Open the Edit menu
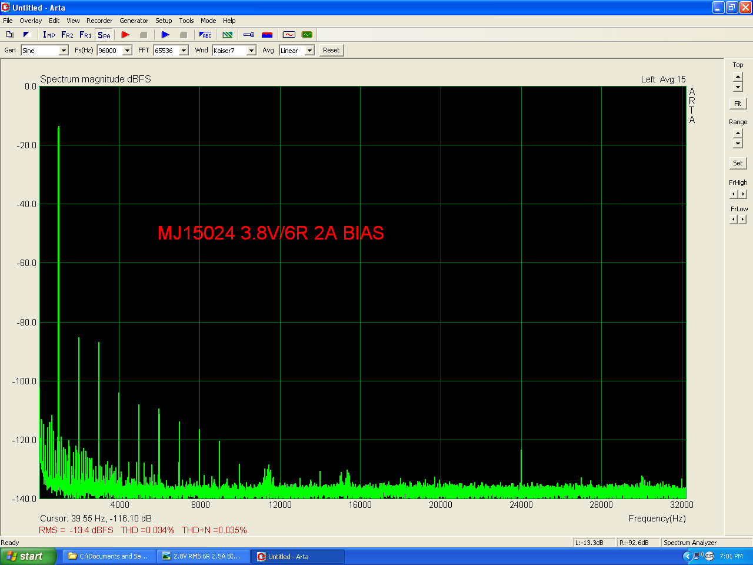 (54, 21)
